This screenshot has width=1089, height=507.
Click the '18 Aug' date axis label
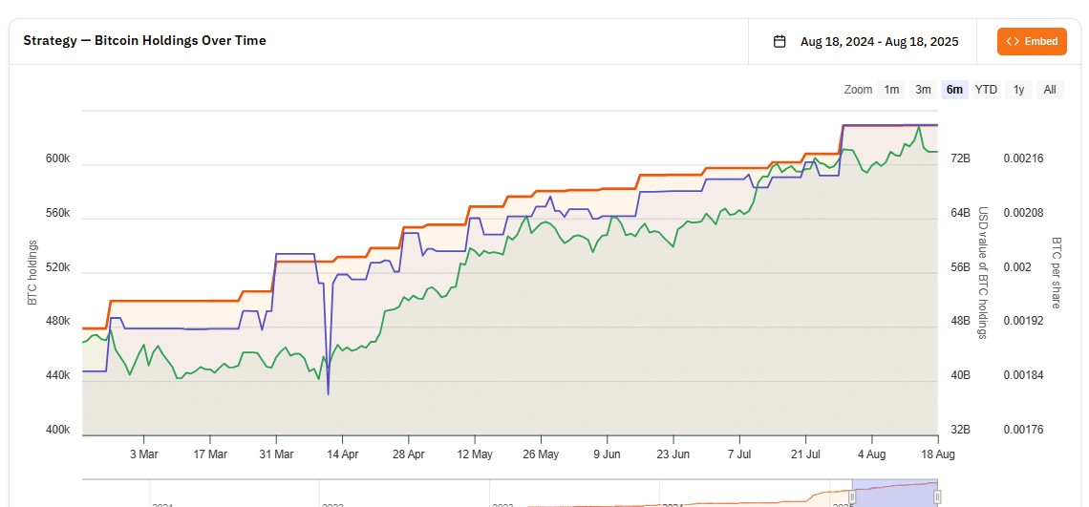click(939, 454)
